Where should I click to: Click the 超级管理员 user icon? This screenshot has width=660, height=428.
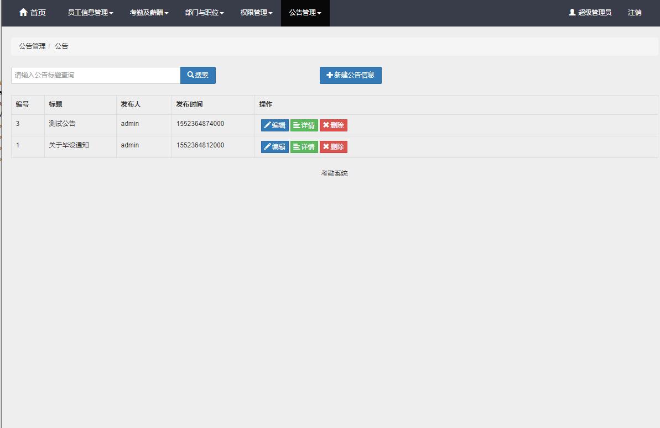click(572, 12)
